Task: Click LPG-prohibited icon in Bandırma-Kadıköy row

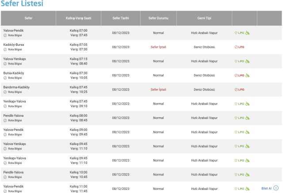Action: 239,89
